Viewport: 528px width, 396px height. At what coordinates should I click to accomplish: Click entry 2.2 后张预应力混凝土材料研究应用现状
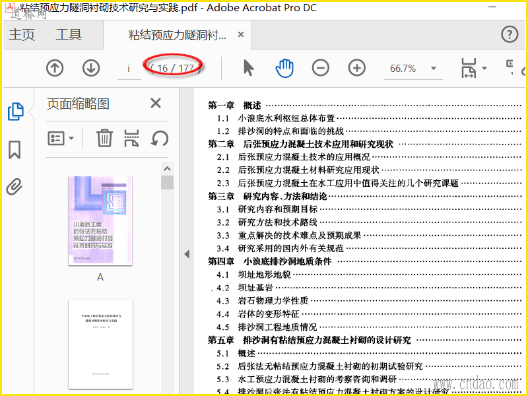coord(298,170)
